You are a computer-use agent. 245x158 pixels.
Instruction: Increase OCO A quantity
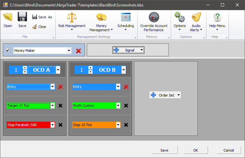coord(25,68)
